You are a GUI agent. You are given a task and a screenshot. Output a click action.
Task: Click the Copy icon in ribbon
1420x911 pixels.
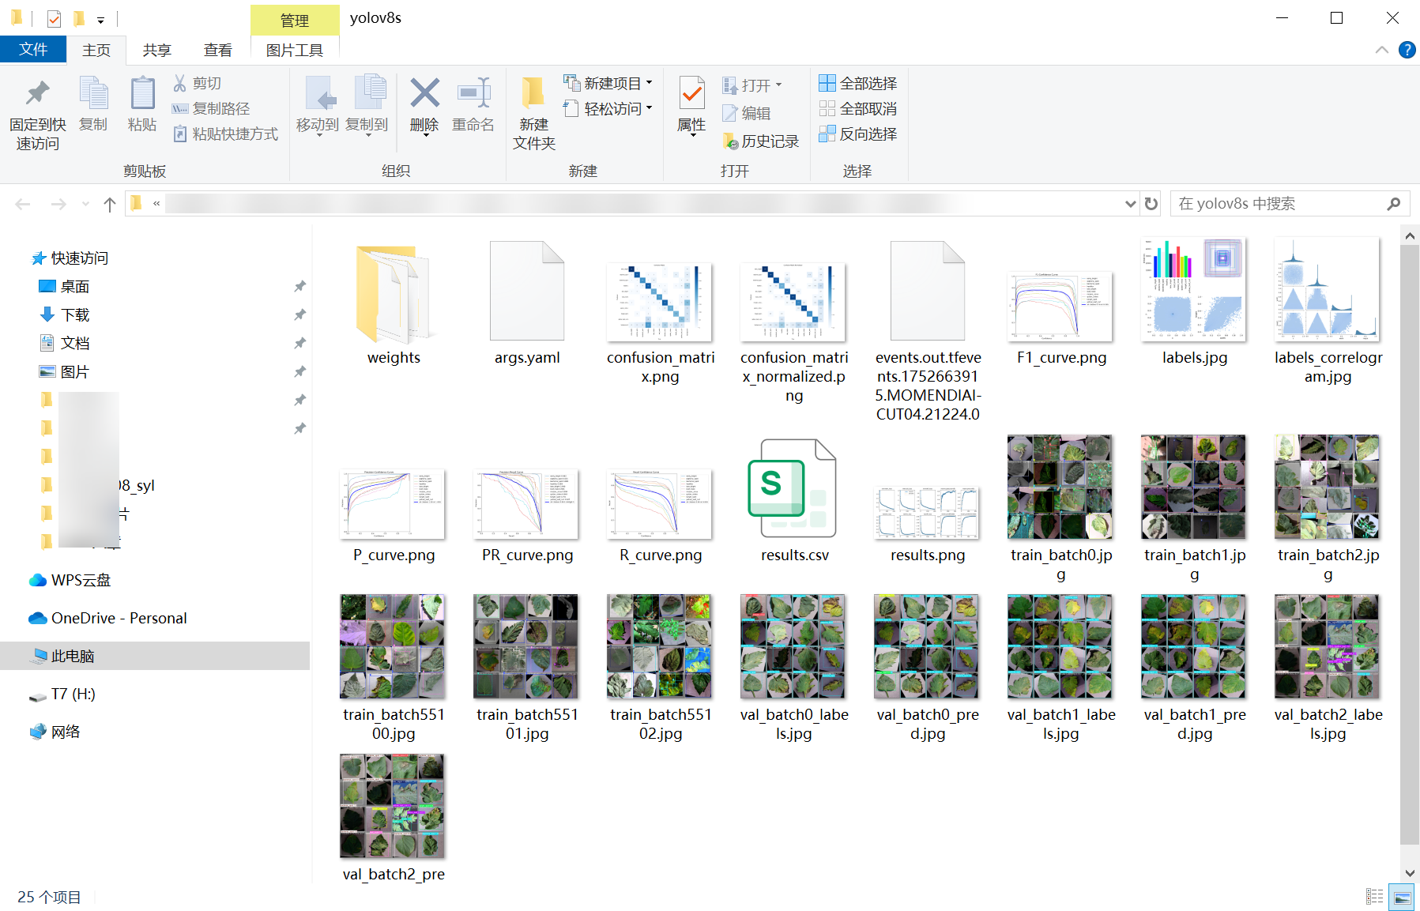tap(93, 93)
